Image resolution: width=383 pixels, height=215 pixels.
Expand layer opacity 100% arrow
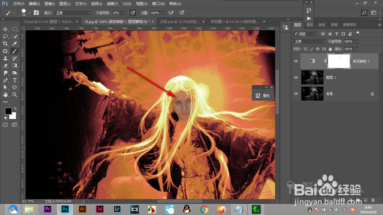pos(357,41)
